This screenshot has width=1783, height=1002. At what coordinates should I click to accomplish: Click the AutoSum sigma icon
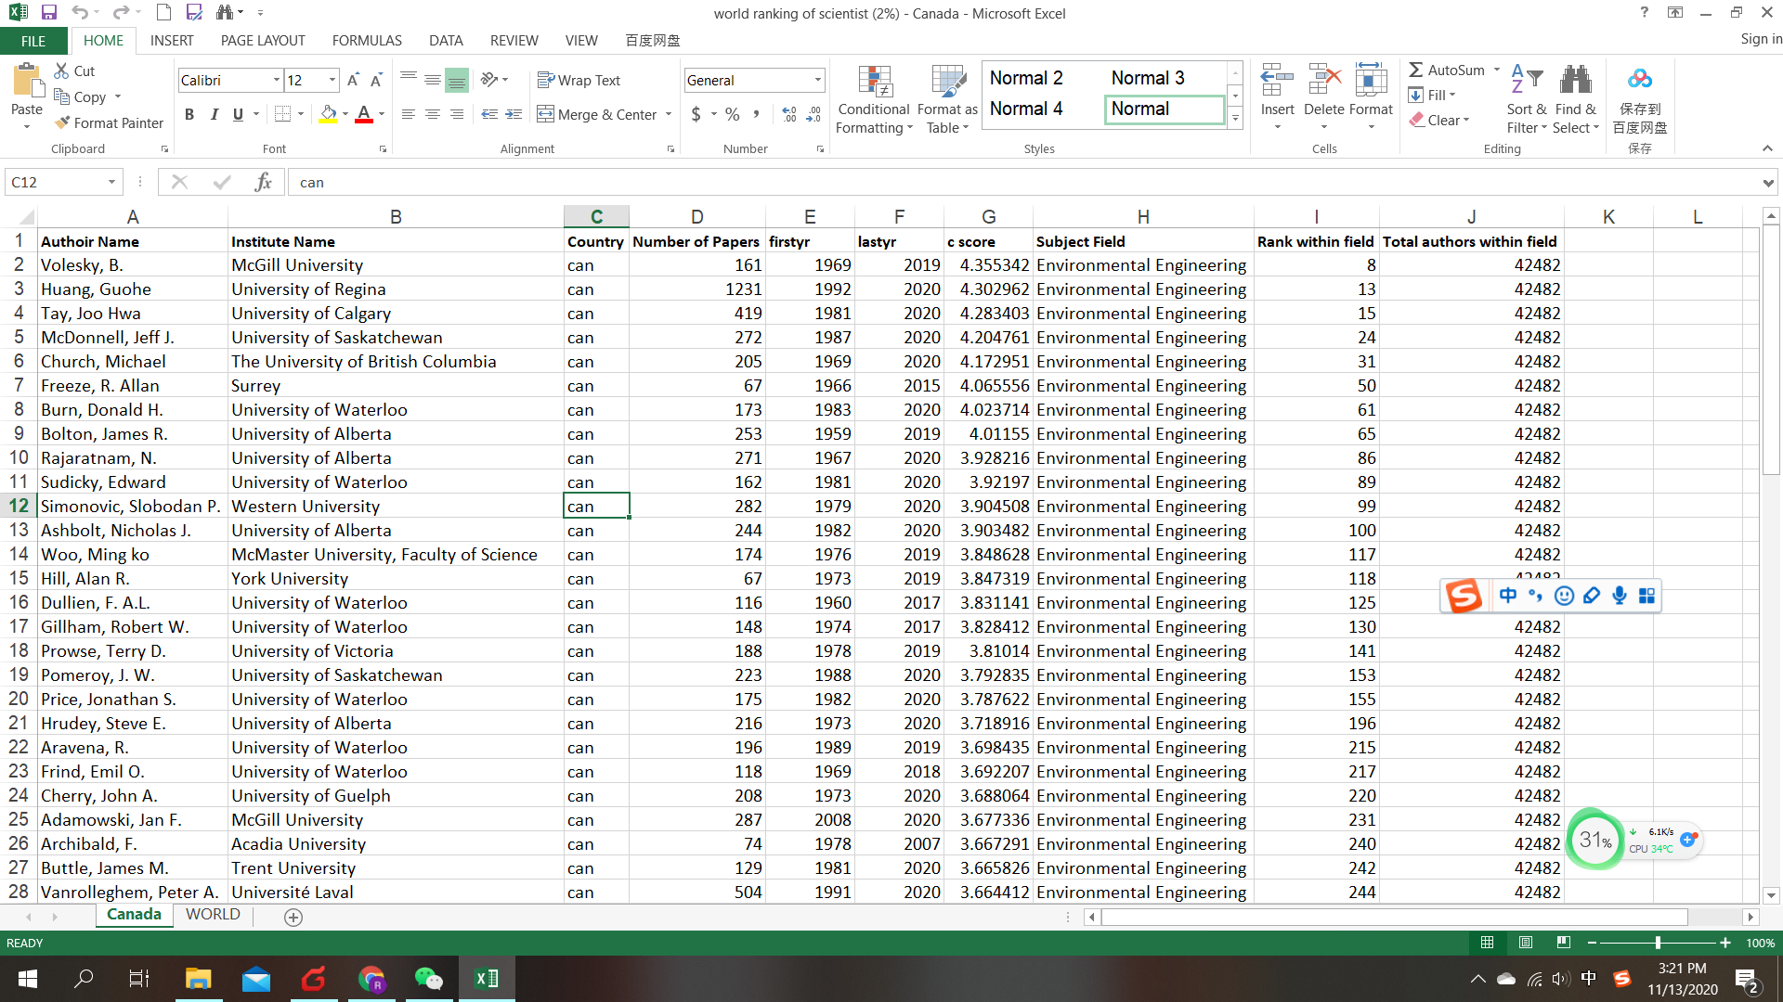point(1416,70)
